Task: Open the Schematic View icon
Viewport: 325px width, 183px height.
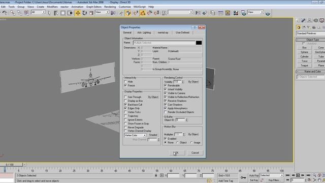Action: click(227, 13)
